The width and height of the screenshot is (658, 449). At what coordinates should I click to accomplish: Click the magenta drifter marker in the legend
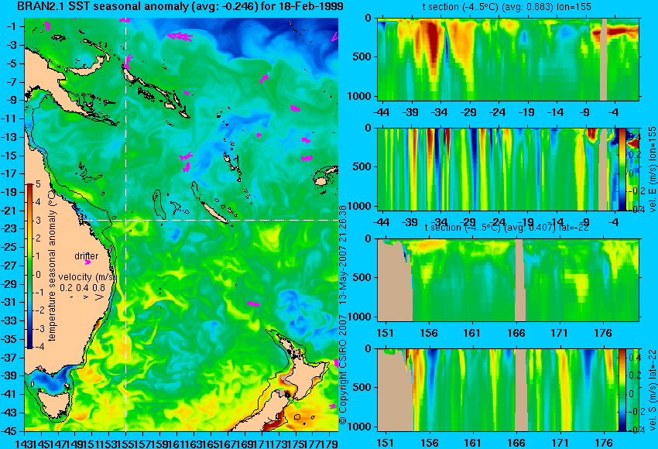pyautogui.click(x=87, y=262)
